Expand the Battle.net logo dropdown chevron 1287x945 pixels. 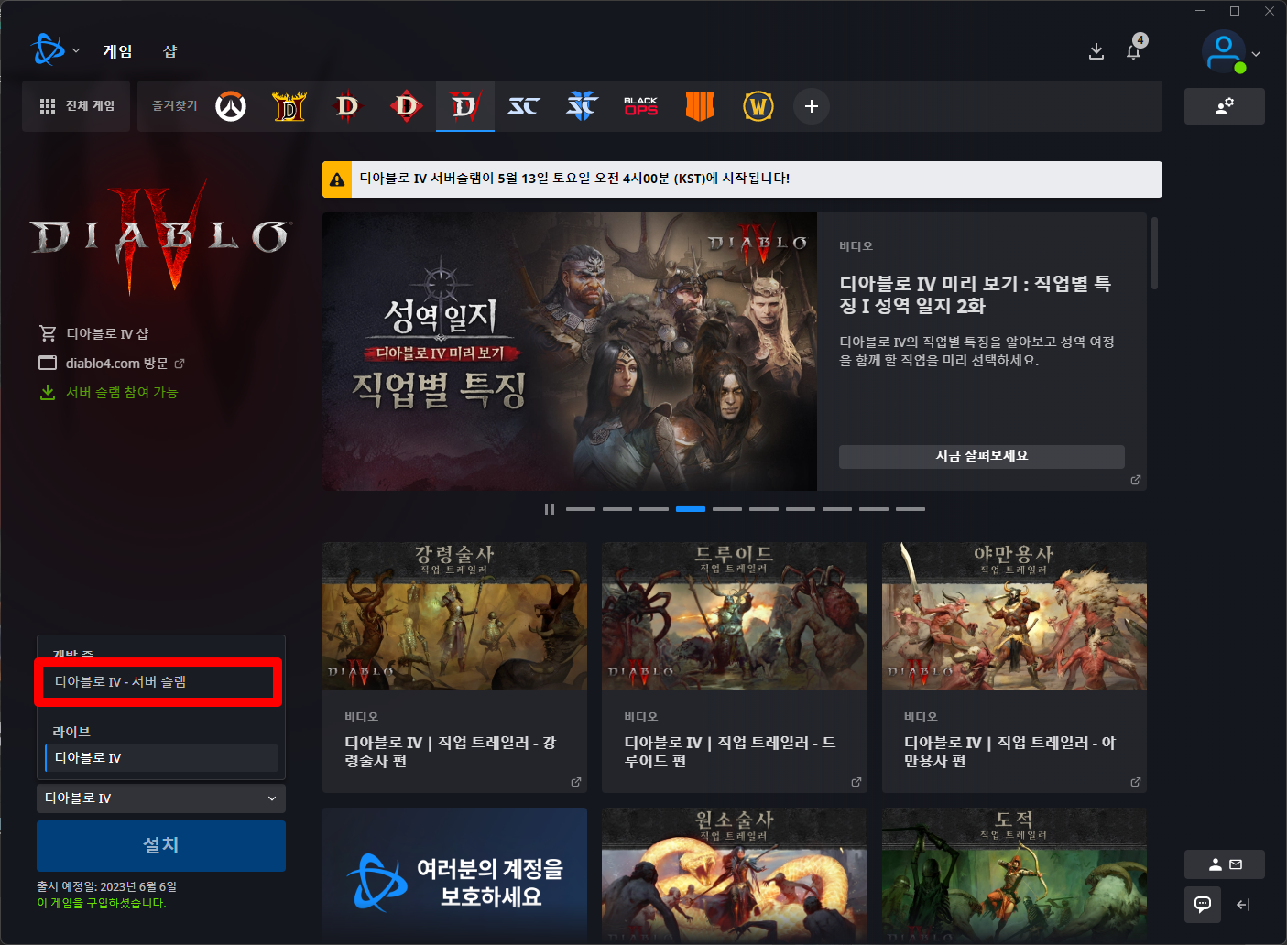pos(76,51)
